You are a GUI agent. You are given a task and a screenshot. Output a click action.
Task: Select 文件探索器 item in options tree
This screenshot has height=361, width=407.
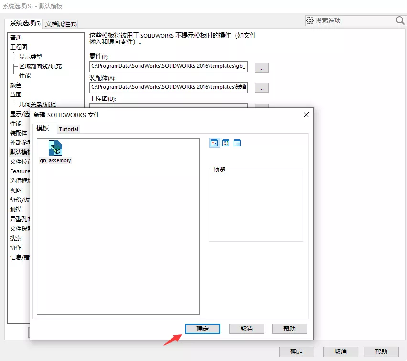coord(20,228)
